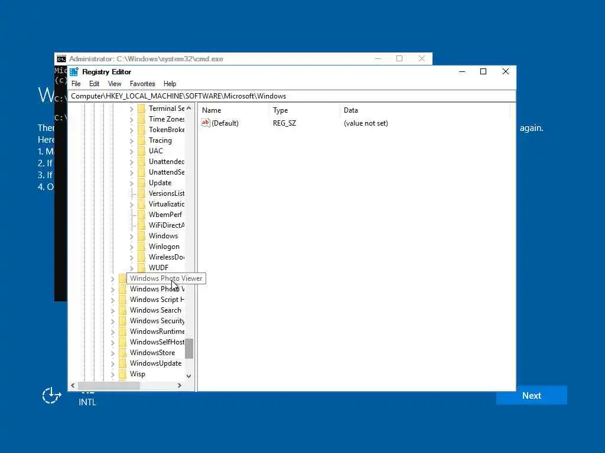Expand the Time Zones key
Viewport: 605px width, 453px height.
tap(132, 119)
